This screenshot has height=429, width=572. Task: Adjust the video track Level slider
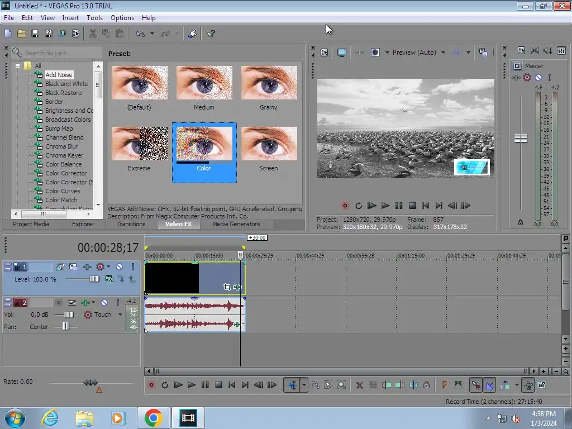point(94,279)
